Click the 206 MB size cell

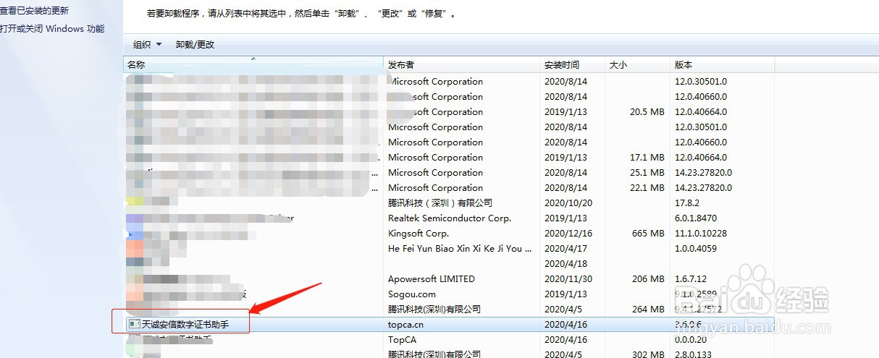pos(648,279)
